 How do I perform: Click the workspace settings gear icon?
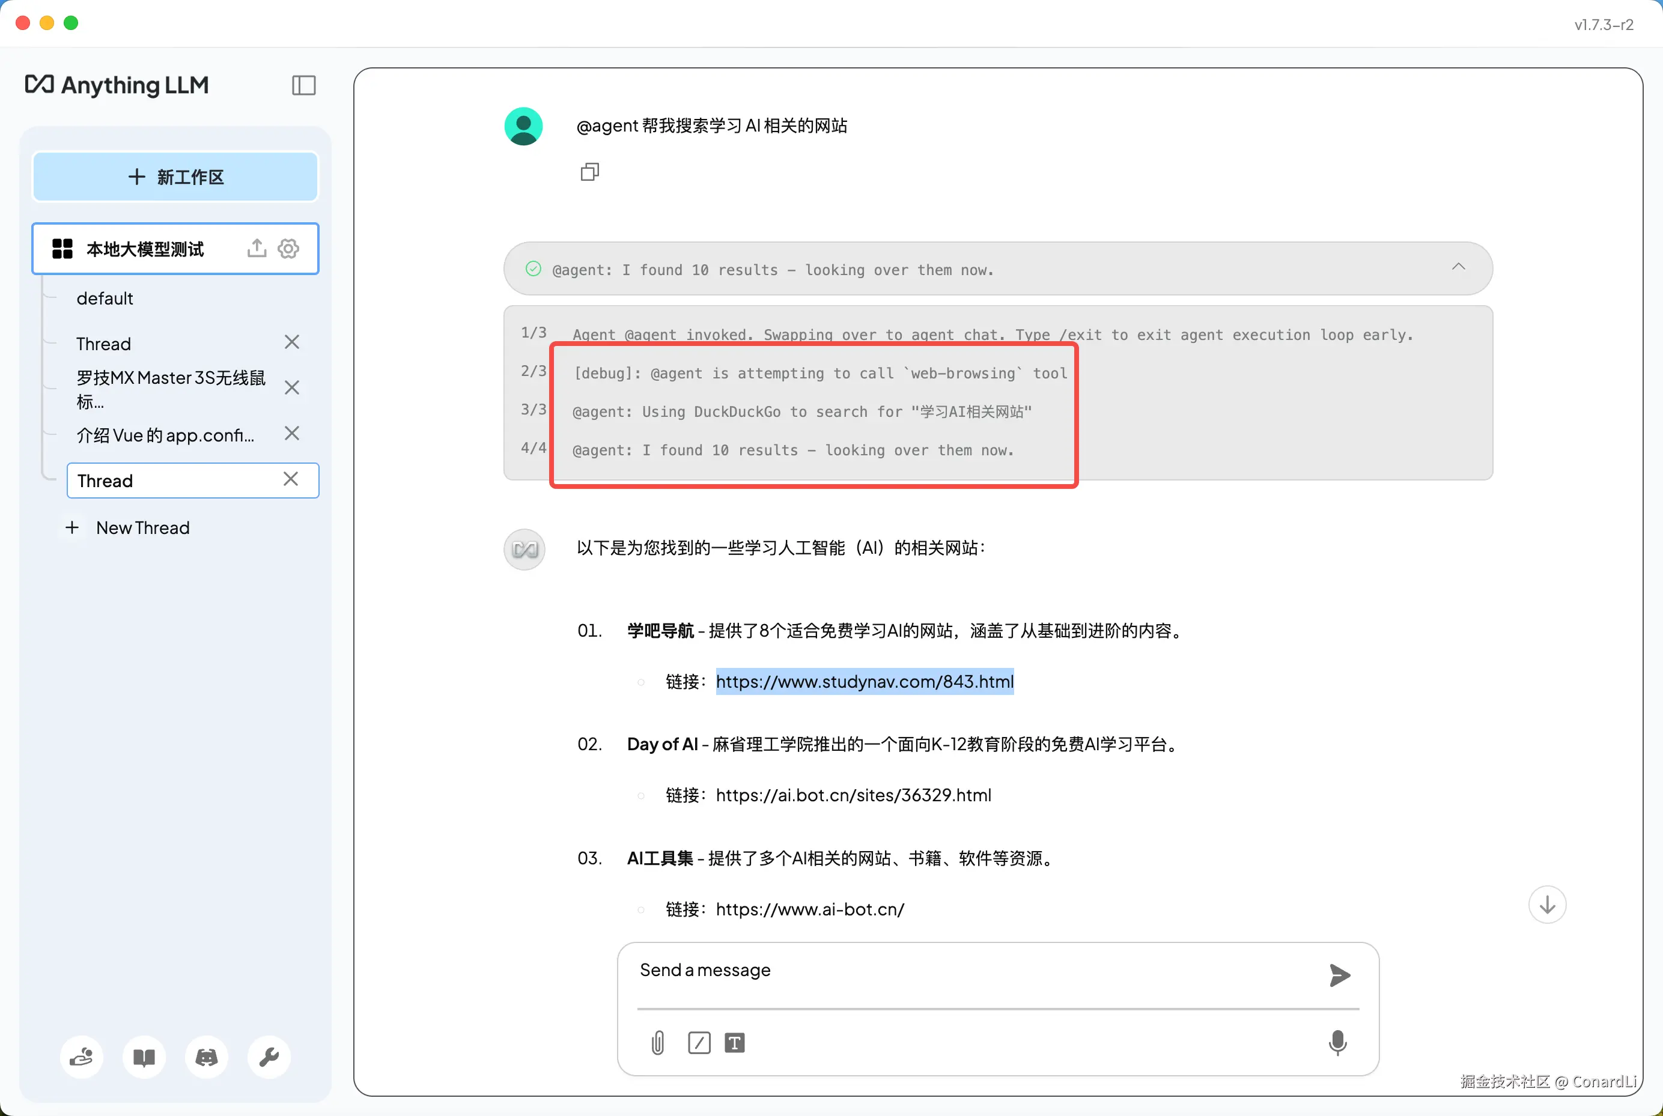coord(288,249)
